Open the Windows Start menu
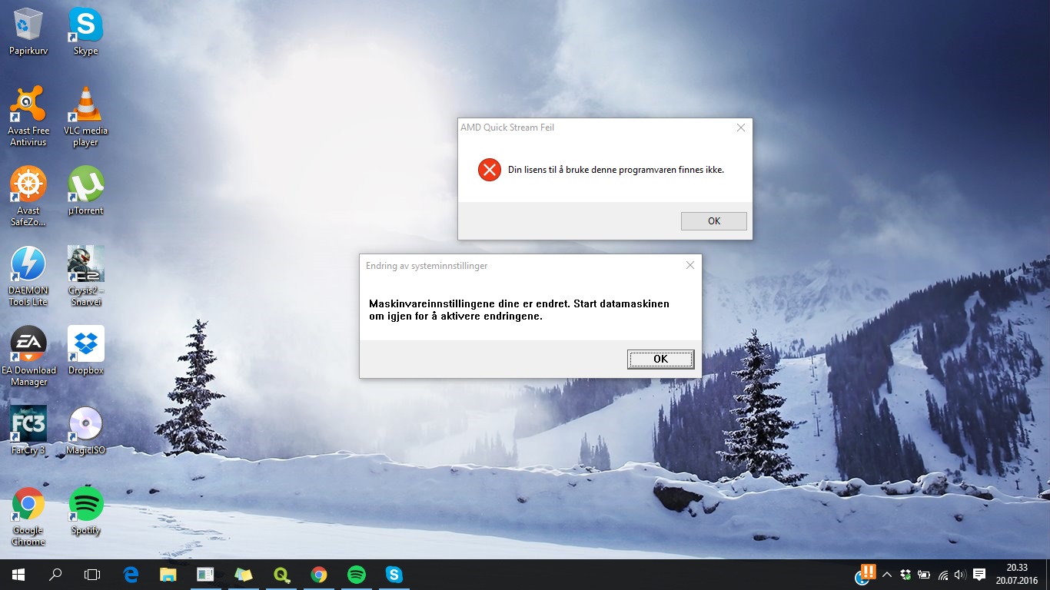Screen dimensions: 1050x590 [18, 575]
